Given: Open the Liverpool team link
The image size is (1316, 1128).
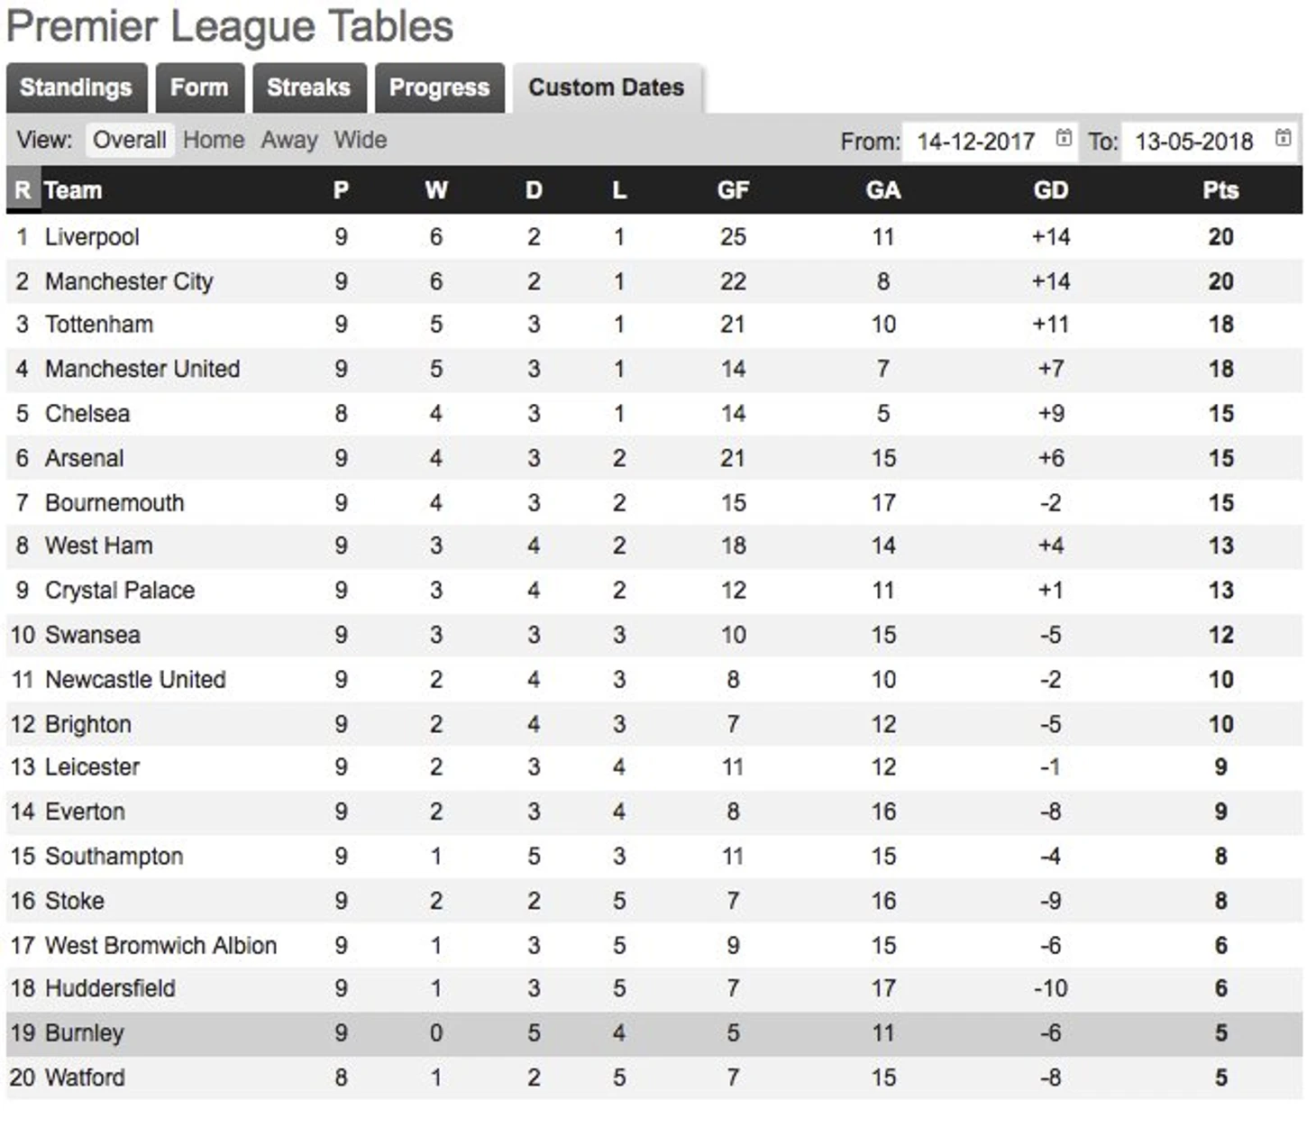Looking at the screenshot, I should click(x=92, y=237).
